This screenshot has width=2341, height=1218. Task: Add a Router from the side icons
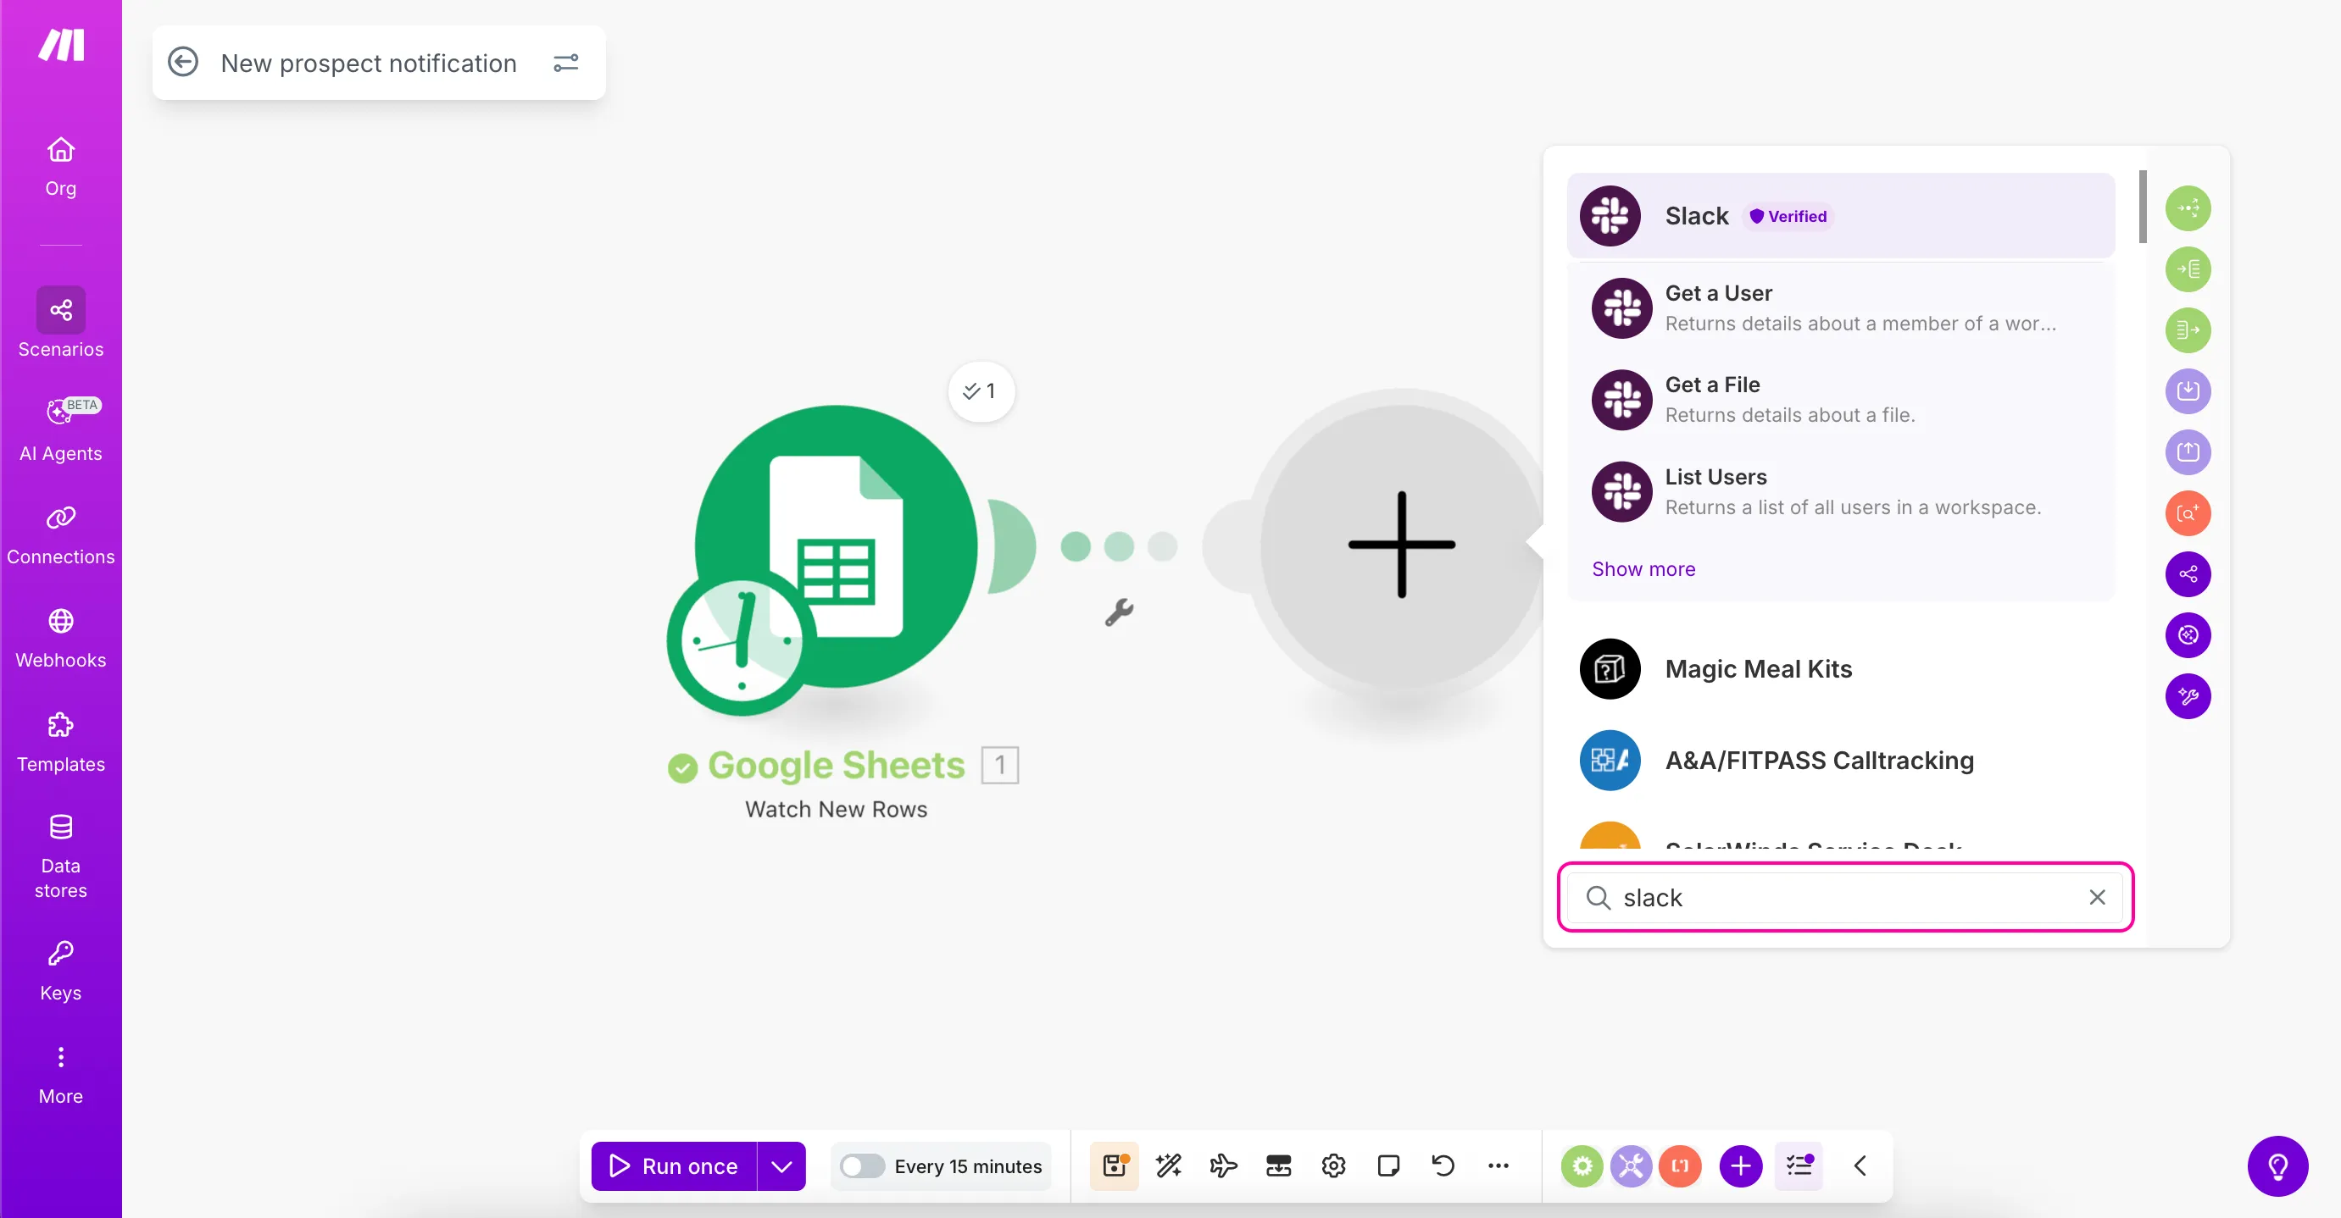(x=2188, y=208)
